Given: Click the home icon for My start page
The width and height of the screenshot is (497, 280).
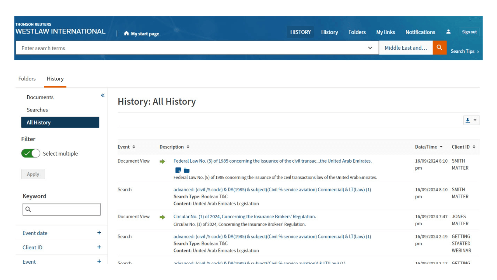Looking at the screenshot, I should pos(126,33).
